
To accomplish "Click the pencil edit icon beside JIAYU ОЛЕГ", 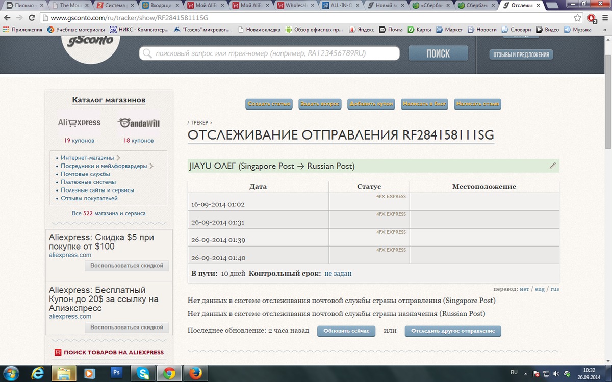I will 553,166.
